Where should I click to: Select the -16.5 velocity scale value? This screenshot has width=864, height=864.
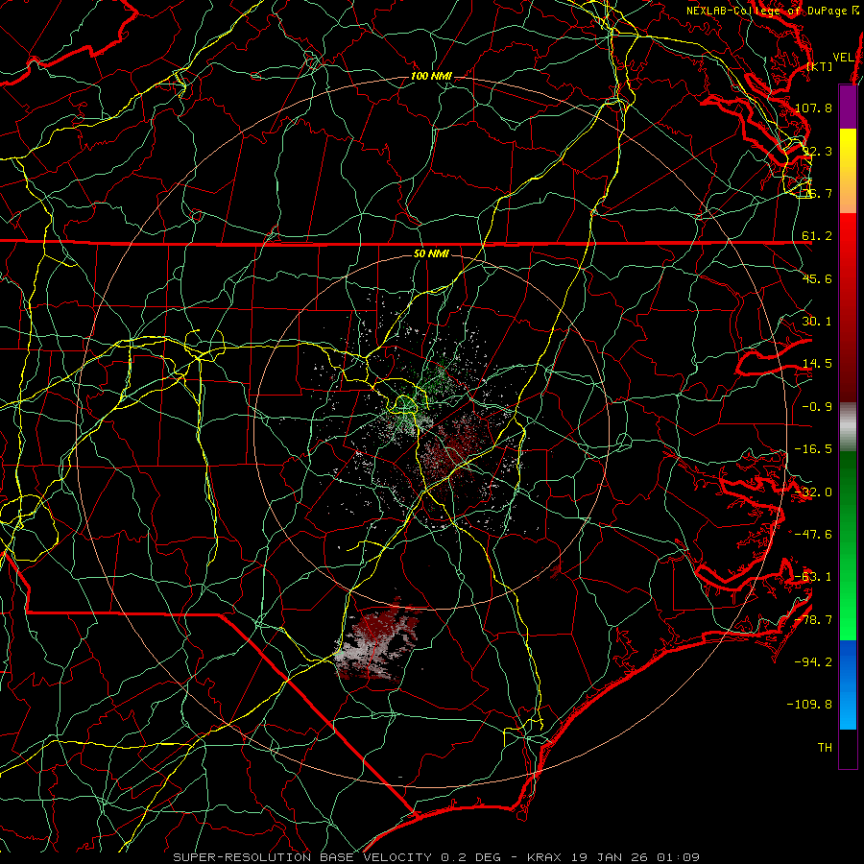pos(813,449)
